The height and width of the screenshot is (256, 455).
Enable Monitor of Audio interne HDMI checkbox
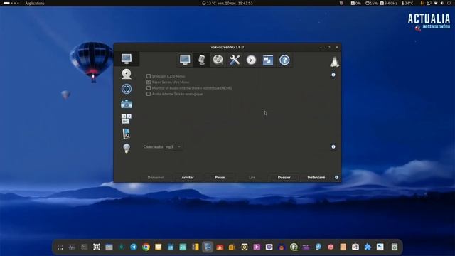[x=149, y=88]
